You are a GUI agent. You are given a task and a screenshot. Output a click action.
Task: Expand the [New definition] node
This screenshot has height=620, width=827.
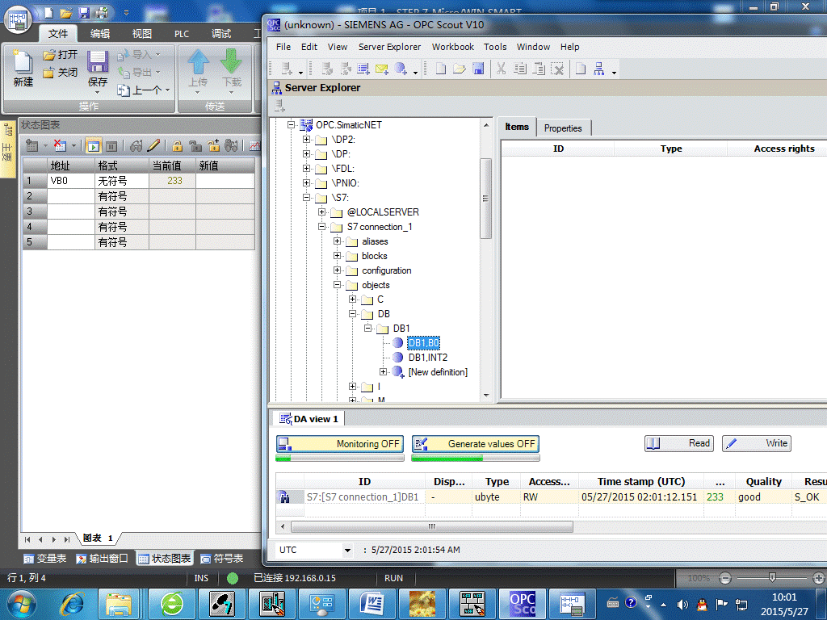pos(384,371)
